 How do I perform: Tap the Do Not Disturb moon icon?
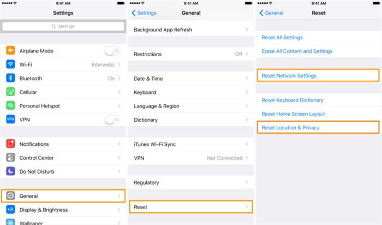10,171
